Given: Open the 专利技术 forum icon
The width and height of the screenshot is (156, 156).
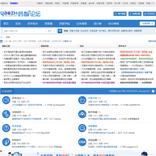Looking at the screenshot, I should 6,142.
